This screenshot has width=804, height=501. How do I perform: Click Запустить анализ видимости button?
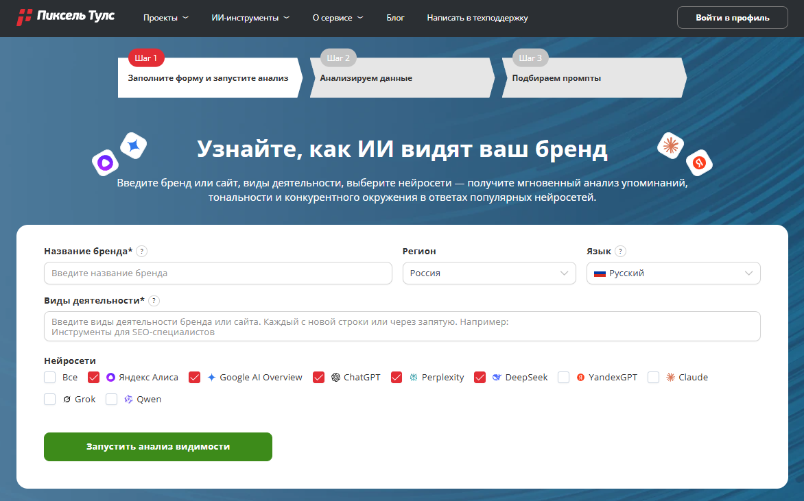[x=158, y=447]
